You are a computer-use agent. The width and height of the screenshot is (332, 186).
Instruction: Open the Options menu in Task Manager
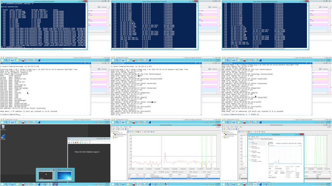pos(253,137)
